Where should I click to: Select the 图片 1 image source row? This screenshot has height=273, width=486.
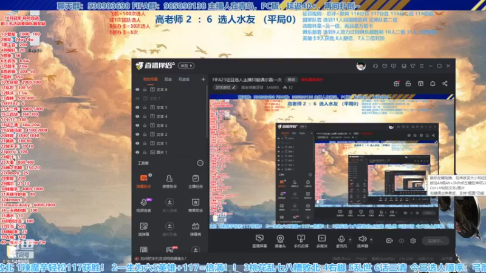pyautogui.click(x=169, y=152)
